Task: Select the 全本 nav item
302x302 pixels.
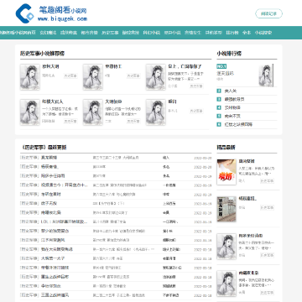Action: pyautogui.click(x=247, y=33)
